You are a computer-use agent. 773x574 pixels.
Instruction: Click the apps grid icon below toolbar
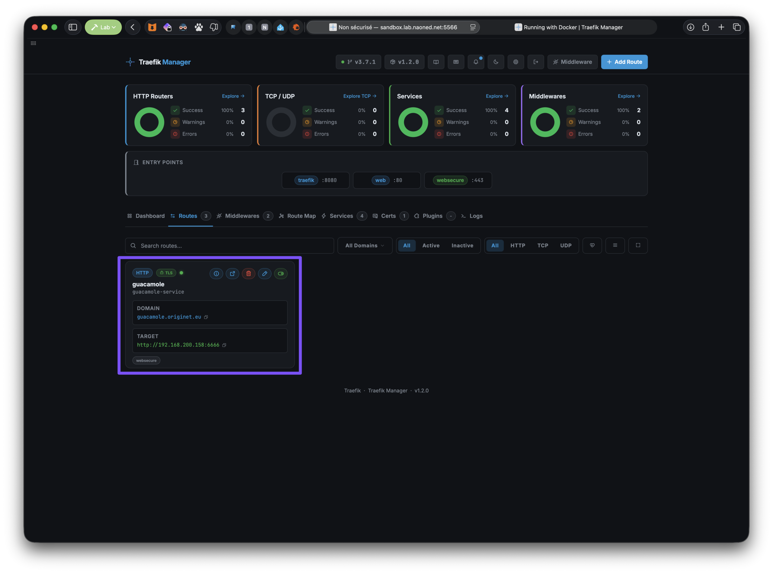pyautogui.click(x=33, y=43)
